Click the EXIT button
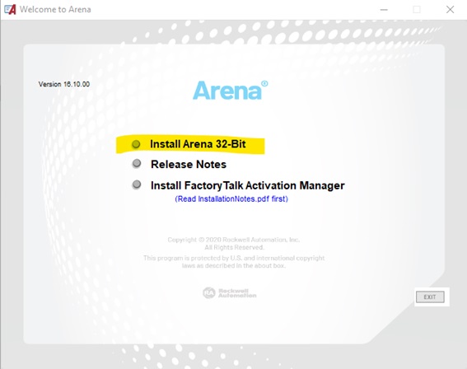Image resolution: width=467 pixels, height=369 pixels. 430,297
